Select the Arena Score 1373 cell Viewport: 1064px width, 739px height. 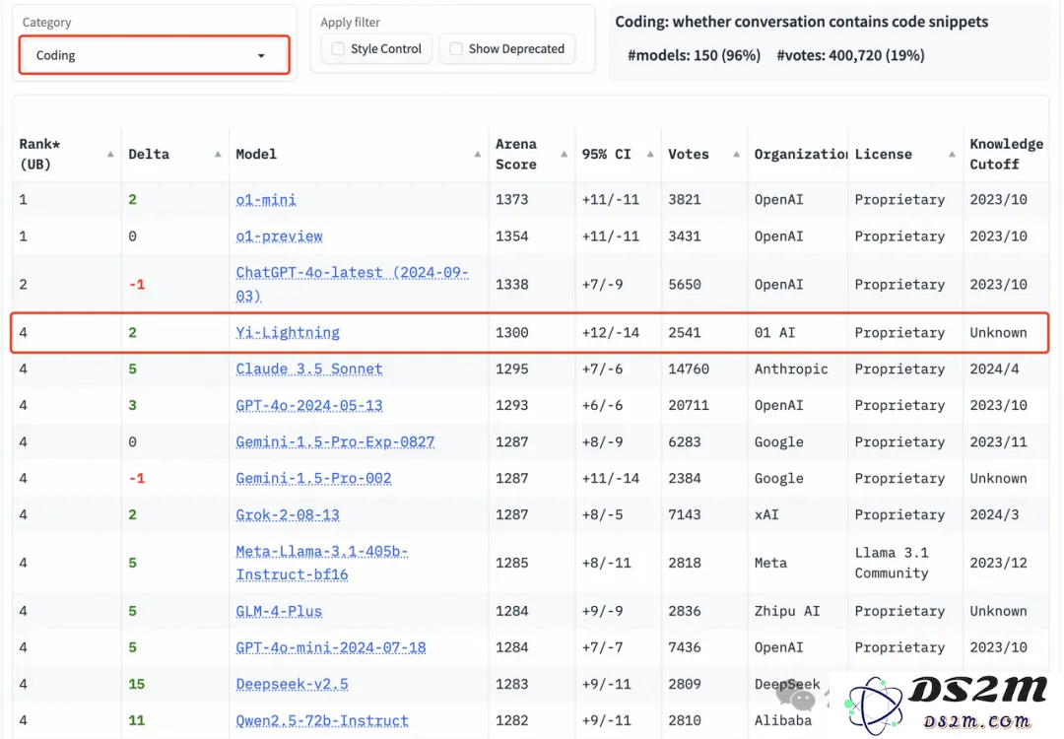pyautogui.click(x=511, y=199)
